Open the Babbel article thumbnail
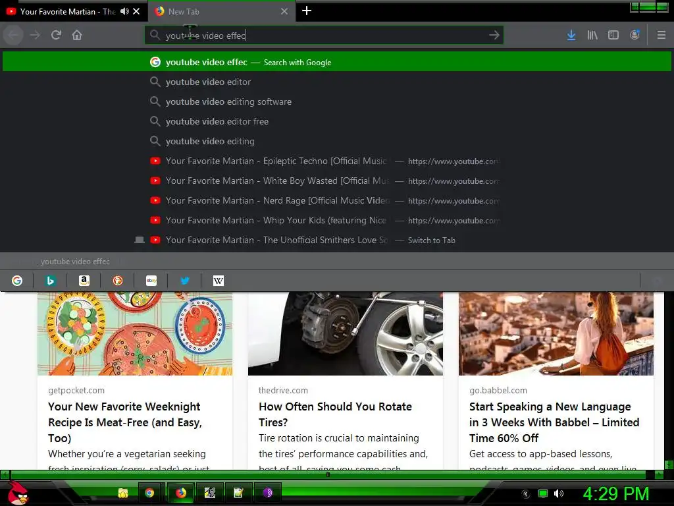 click(556, 334)
